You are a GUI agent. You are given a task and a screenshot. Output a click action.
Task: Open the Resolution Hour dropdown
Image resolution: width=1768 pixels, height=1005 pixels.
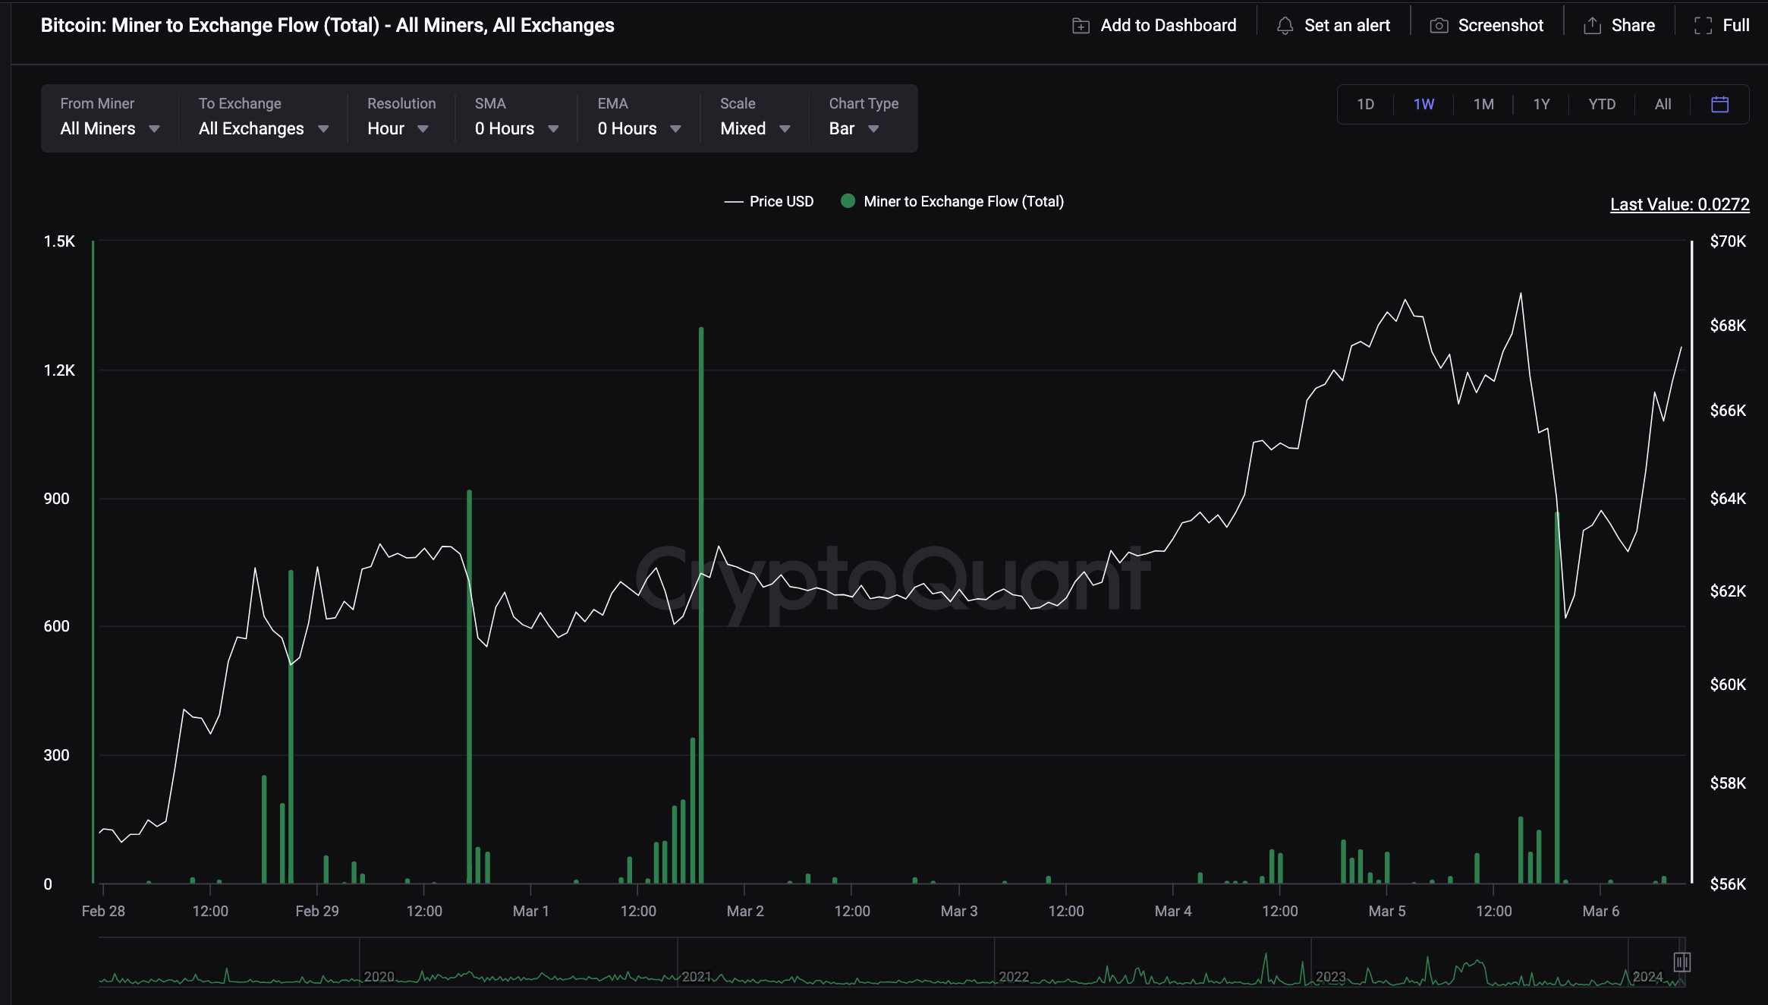pyautogui.click(x=398, y=128)
